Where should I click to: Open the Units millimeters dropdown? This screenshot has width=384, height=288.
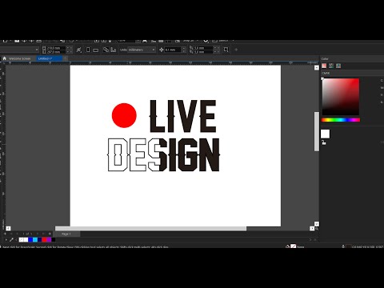point(142,50)
